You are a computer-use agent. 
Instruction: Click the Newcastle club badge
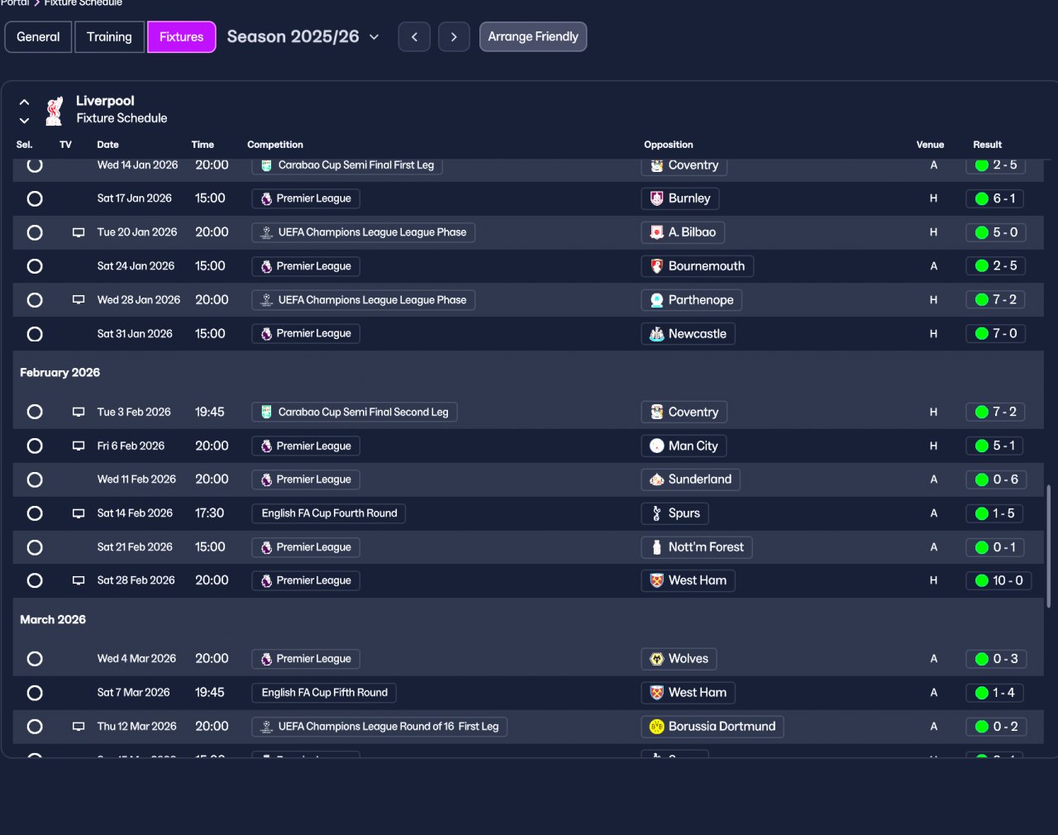tap(657, 334)
